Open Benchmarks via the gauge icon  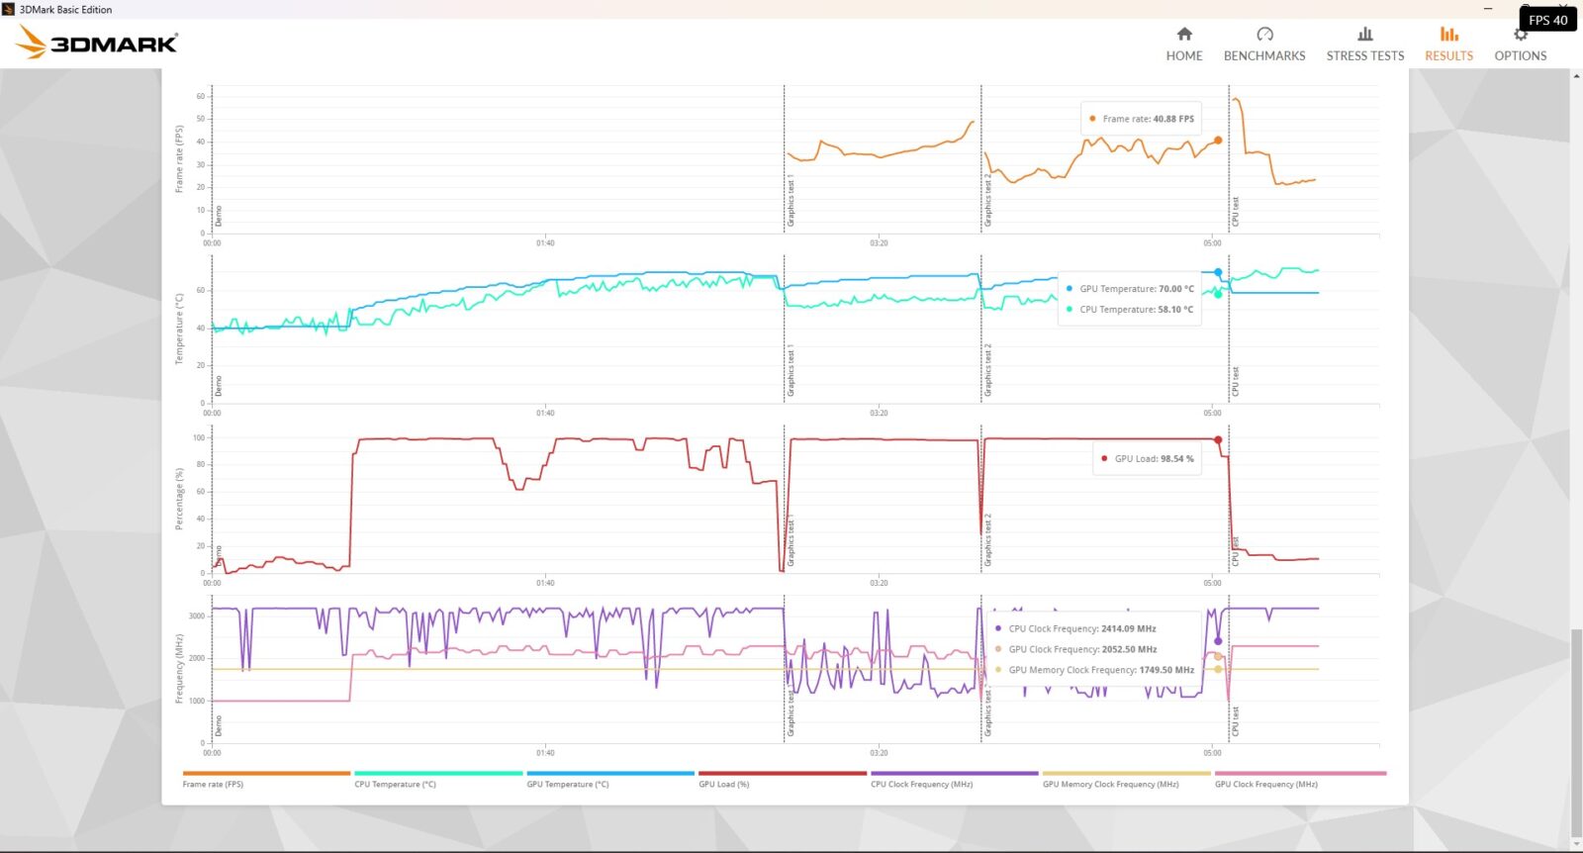click(1264, 35)
